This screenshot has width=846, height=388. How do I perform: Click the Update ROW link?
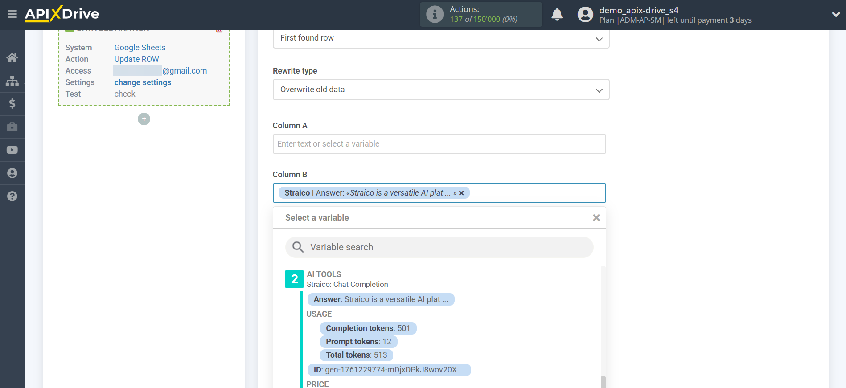pos(136,59)
